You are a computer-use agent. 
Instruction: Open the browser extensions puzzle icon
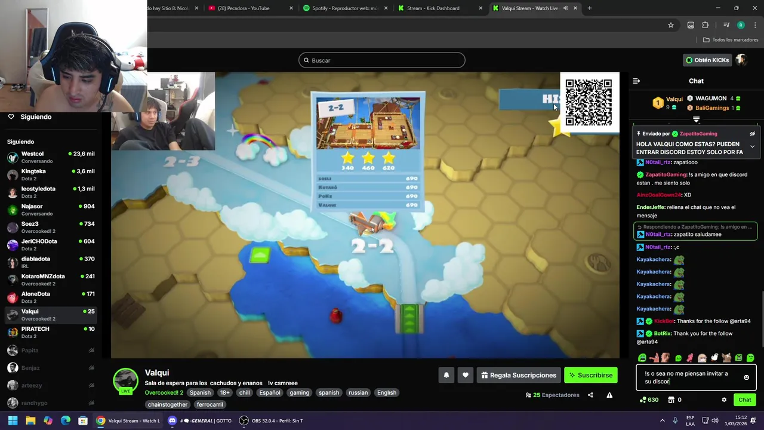pos(705,25)
